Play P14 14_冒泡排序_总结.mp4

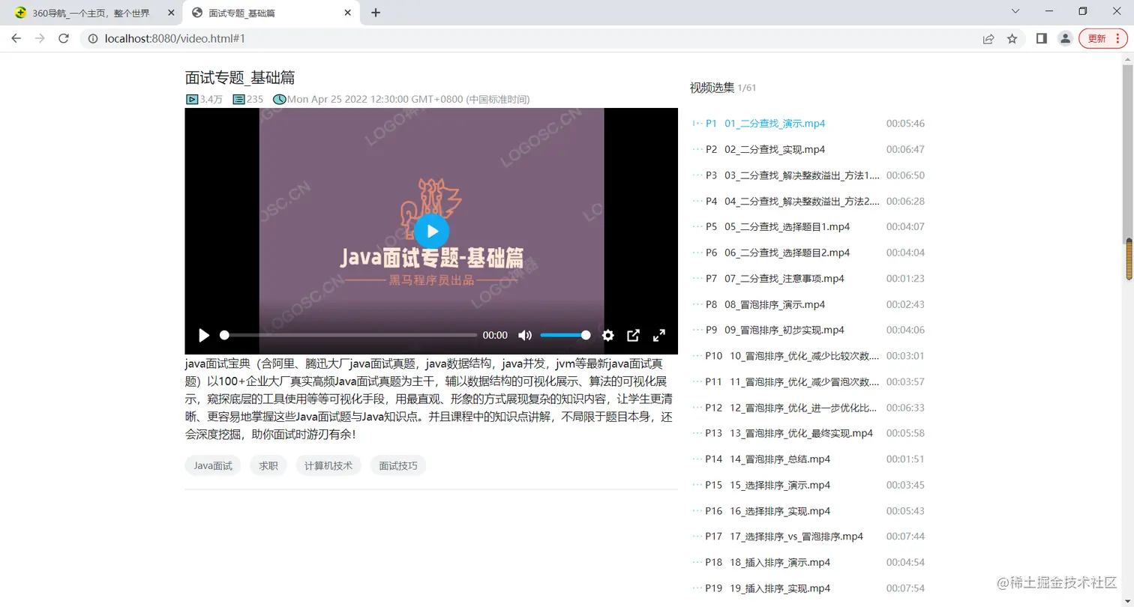tap(808, 459)
